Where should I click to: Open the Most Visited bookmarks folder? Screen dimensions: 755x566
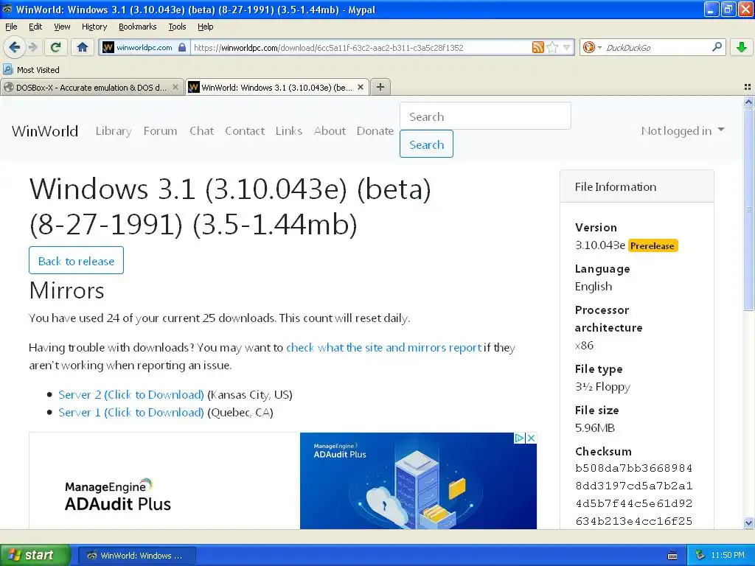pyautogui.click(x=31, y=70)
